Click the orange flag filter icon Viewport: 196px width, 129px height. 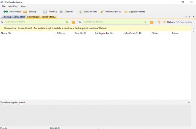(x=159, y=22)
